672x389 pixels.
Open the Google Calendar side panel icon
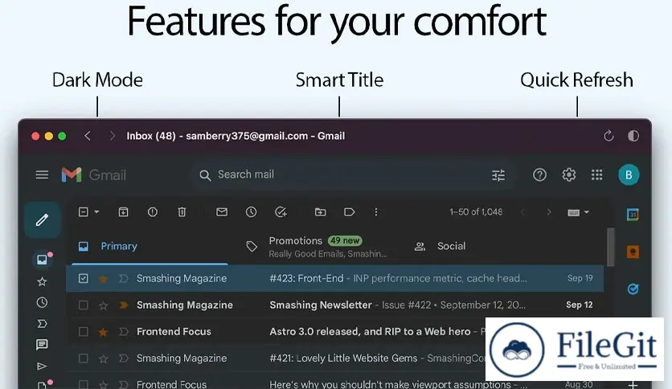pyautogui.click(x=633, y=215)
